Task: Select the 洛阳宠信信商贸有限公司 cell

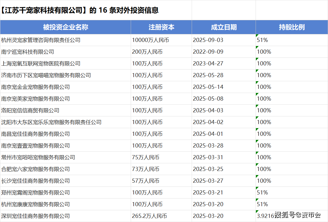Action: [x=30, y=111]
